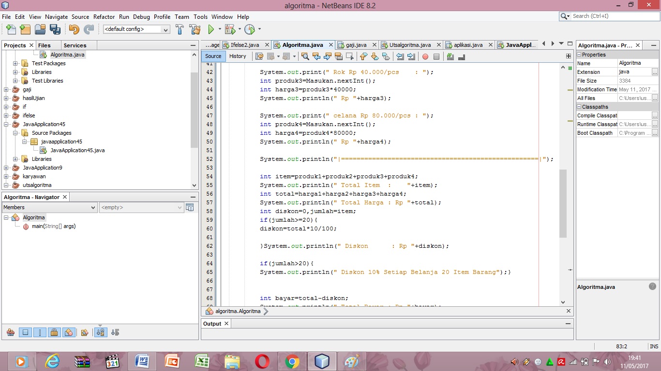The height and width of the screenshot is (371, 661).
Task: Switch to the gaji.java tab
Action: pos(357,44)
